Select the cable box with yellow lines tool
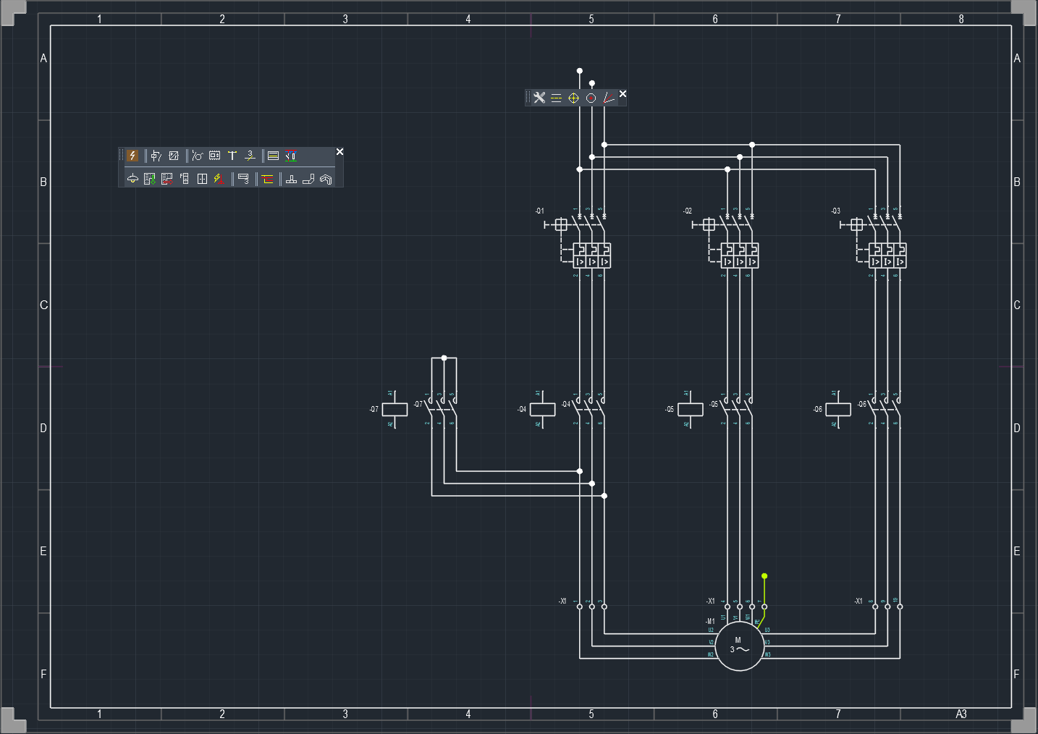 tap(273, 156)
